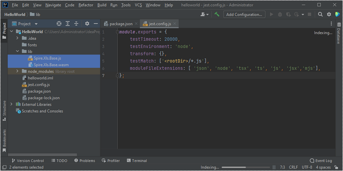The image size is (343, 171).
Task: Expand the .idea folder
Action: click(17, 38)
